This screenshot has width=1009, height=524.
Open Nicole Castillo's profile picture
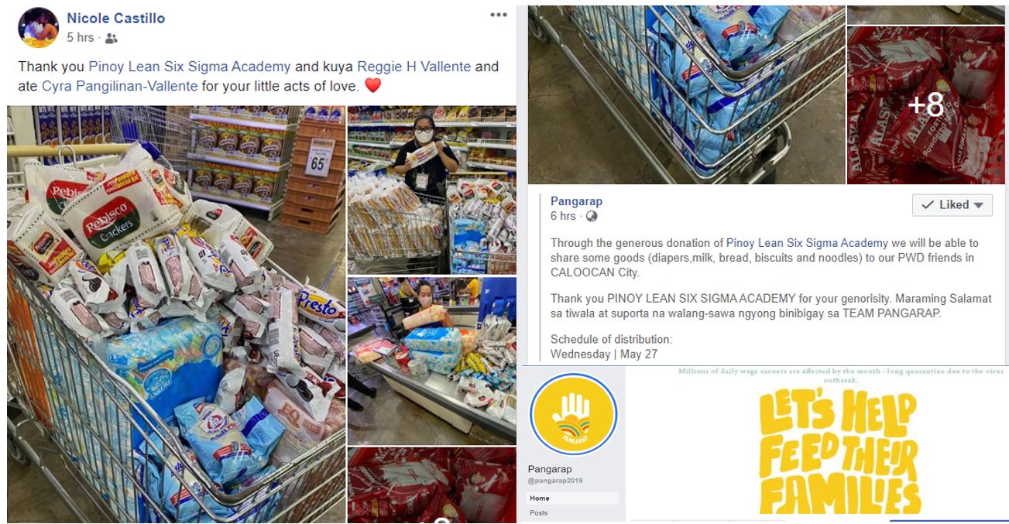38,28
